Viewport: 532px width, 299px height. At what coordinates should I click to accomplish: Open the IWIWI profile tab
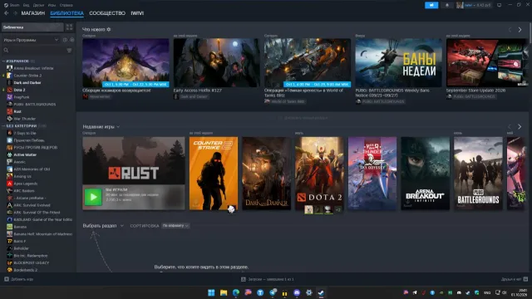137,13
